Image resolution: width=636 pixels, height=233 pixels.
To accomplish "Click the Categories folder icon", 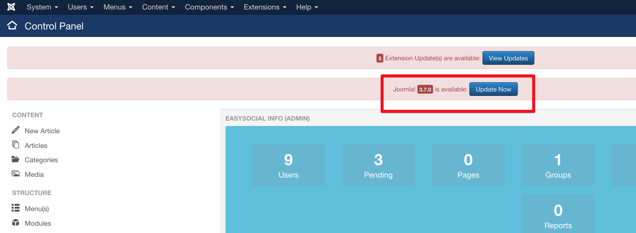I will [16, 160].
